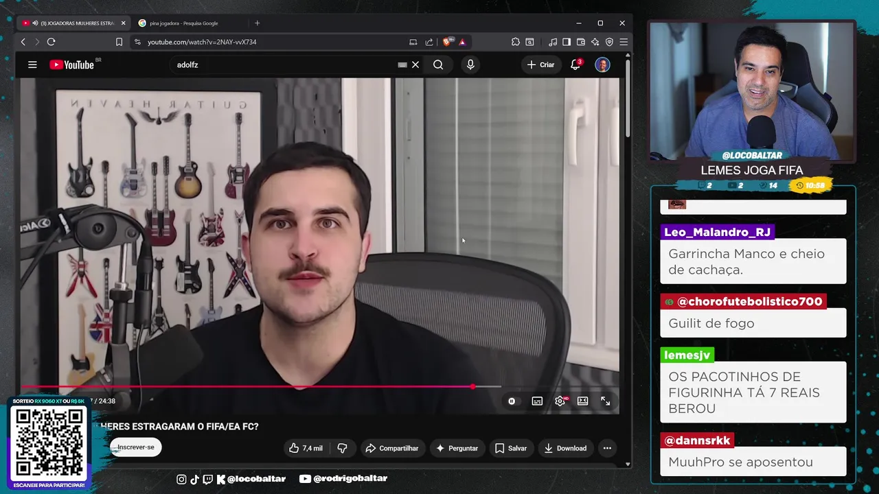
Task: Open the browser extensions puzzle icon
Action: (x=516, y=42)
